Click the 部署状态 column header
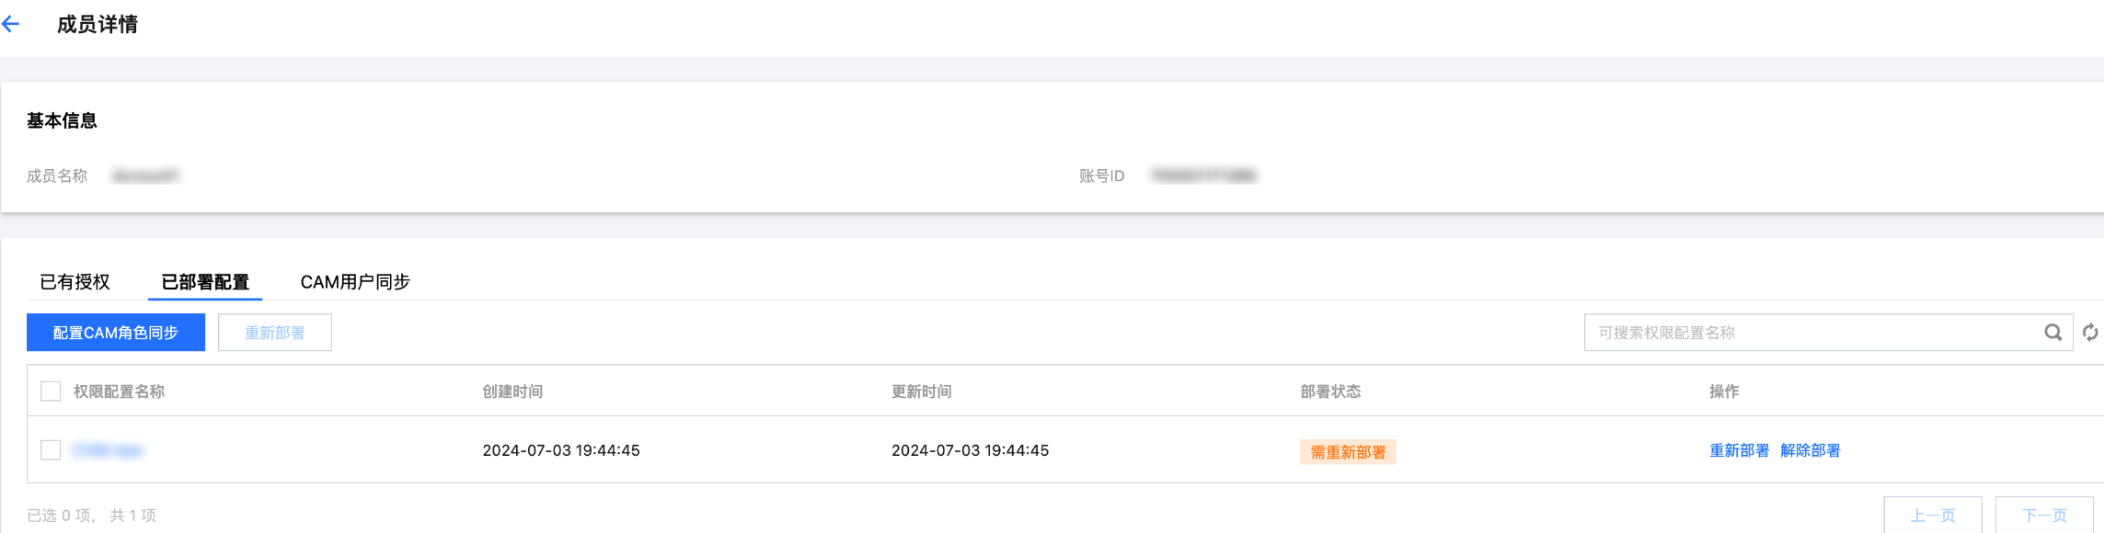The width and height of the screenshot is (2104, 533). [1330, 391]
